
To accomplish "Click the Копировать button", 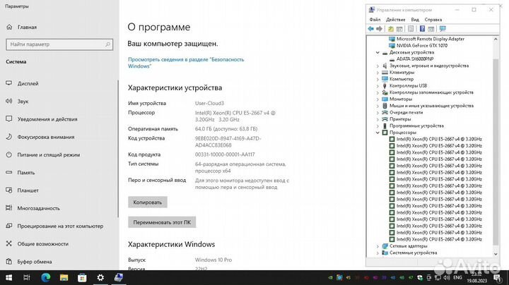I will coord(147,202).
